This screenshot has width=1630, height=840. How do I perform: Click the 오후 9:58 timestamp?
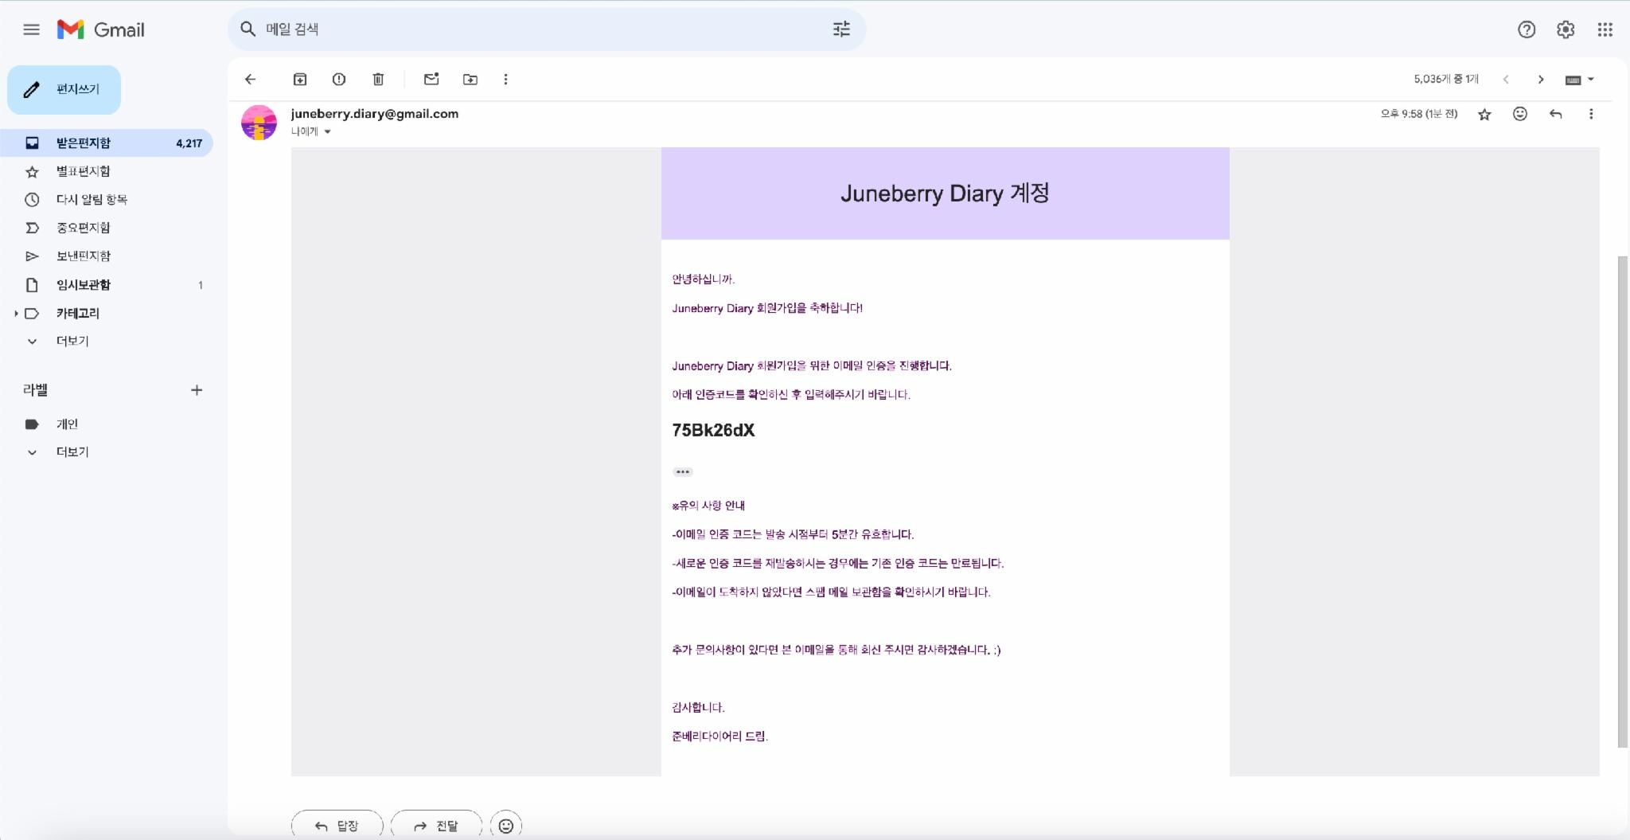(1419, 114)
